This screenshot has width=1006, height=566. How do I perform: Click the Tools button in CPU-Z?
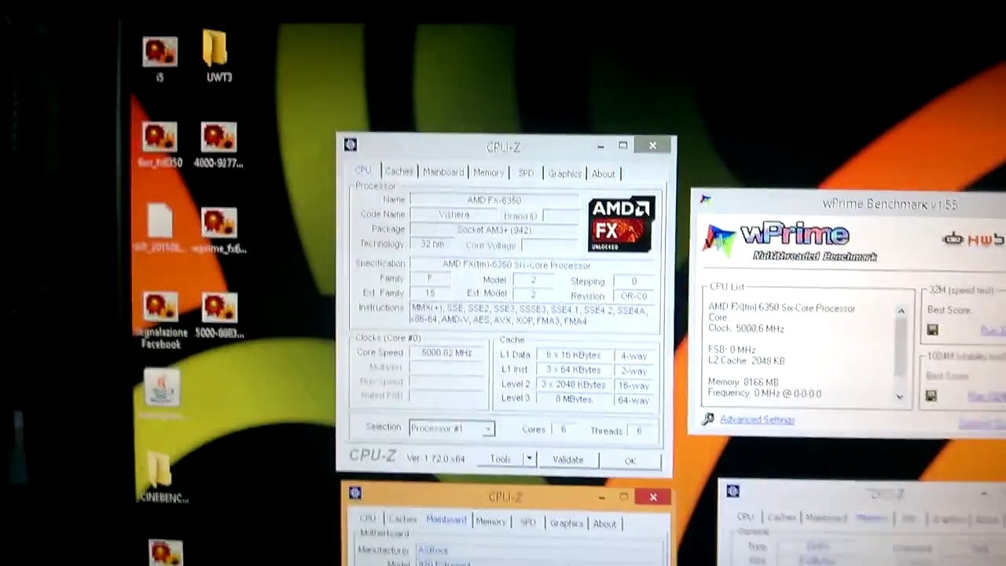[501, 458]
